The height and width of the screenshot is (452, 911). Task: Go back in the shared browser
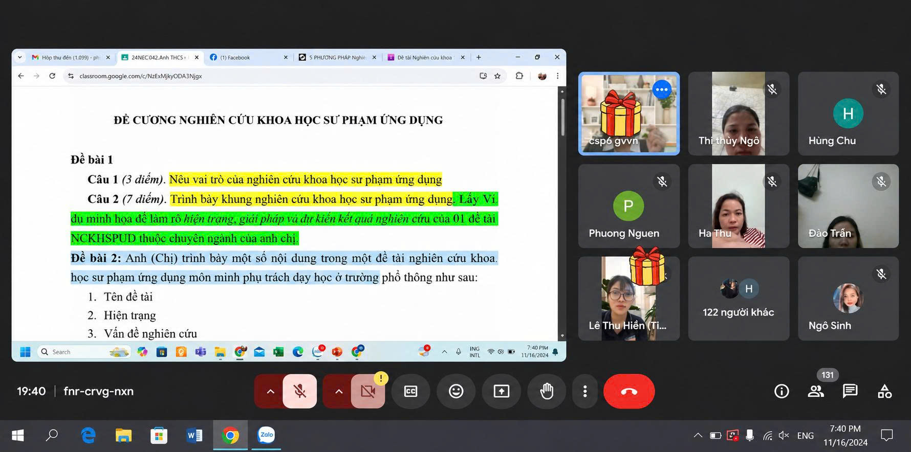(x=21, y=76)
